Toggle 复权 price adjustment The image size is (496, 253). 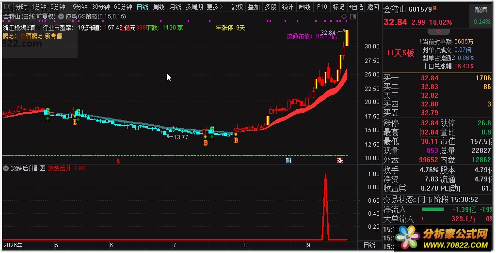tap(237, 7)
